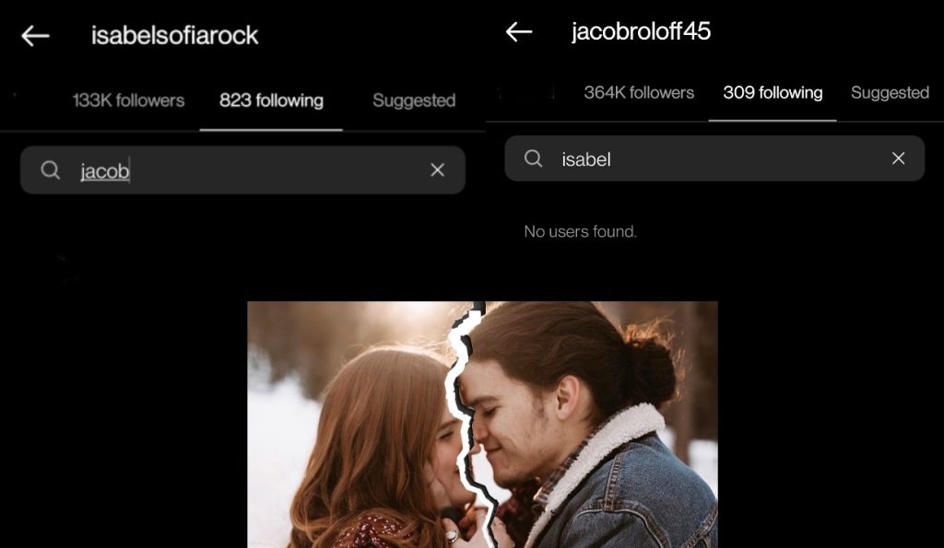Click the search magnifier beside 'jacob'
The width and height of the screenshot is (944, 548).
[50, 169]
